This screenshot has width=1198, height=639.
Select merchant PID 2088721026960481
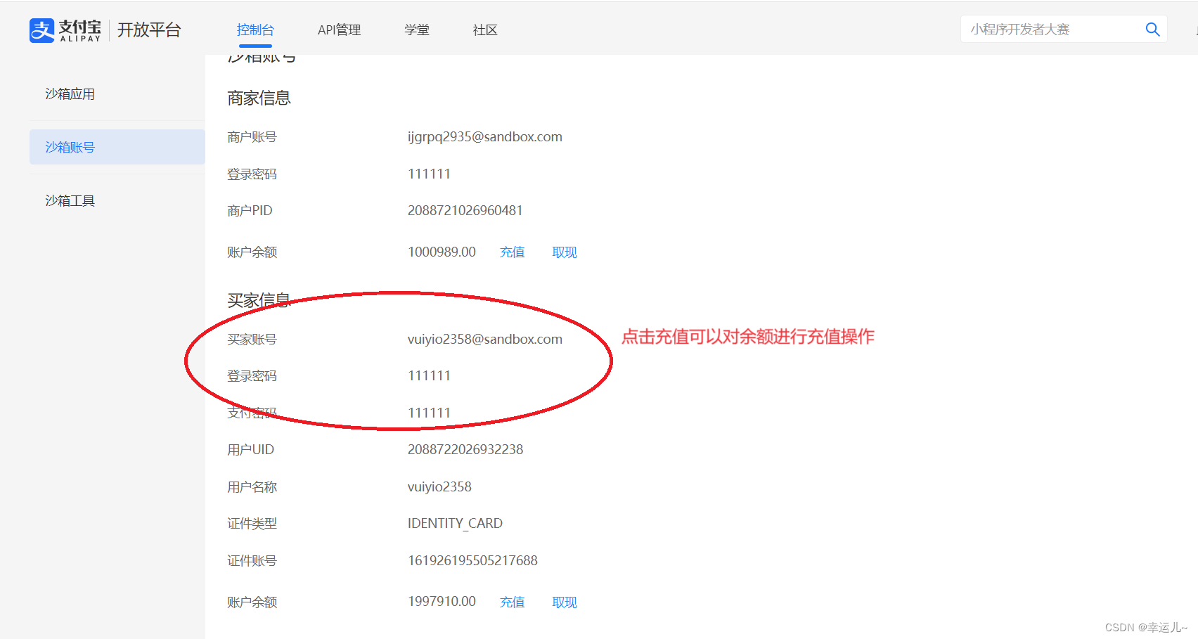point(465,211)
